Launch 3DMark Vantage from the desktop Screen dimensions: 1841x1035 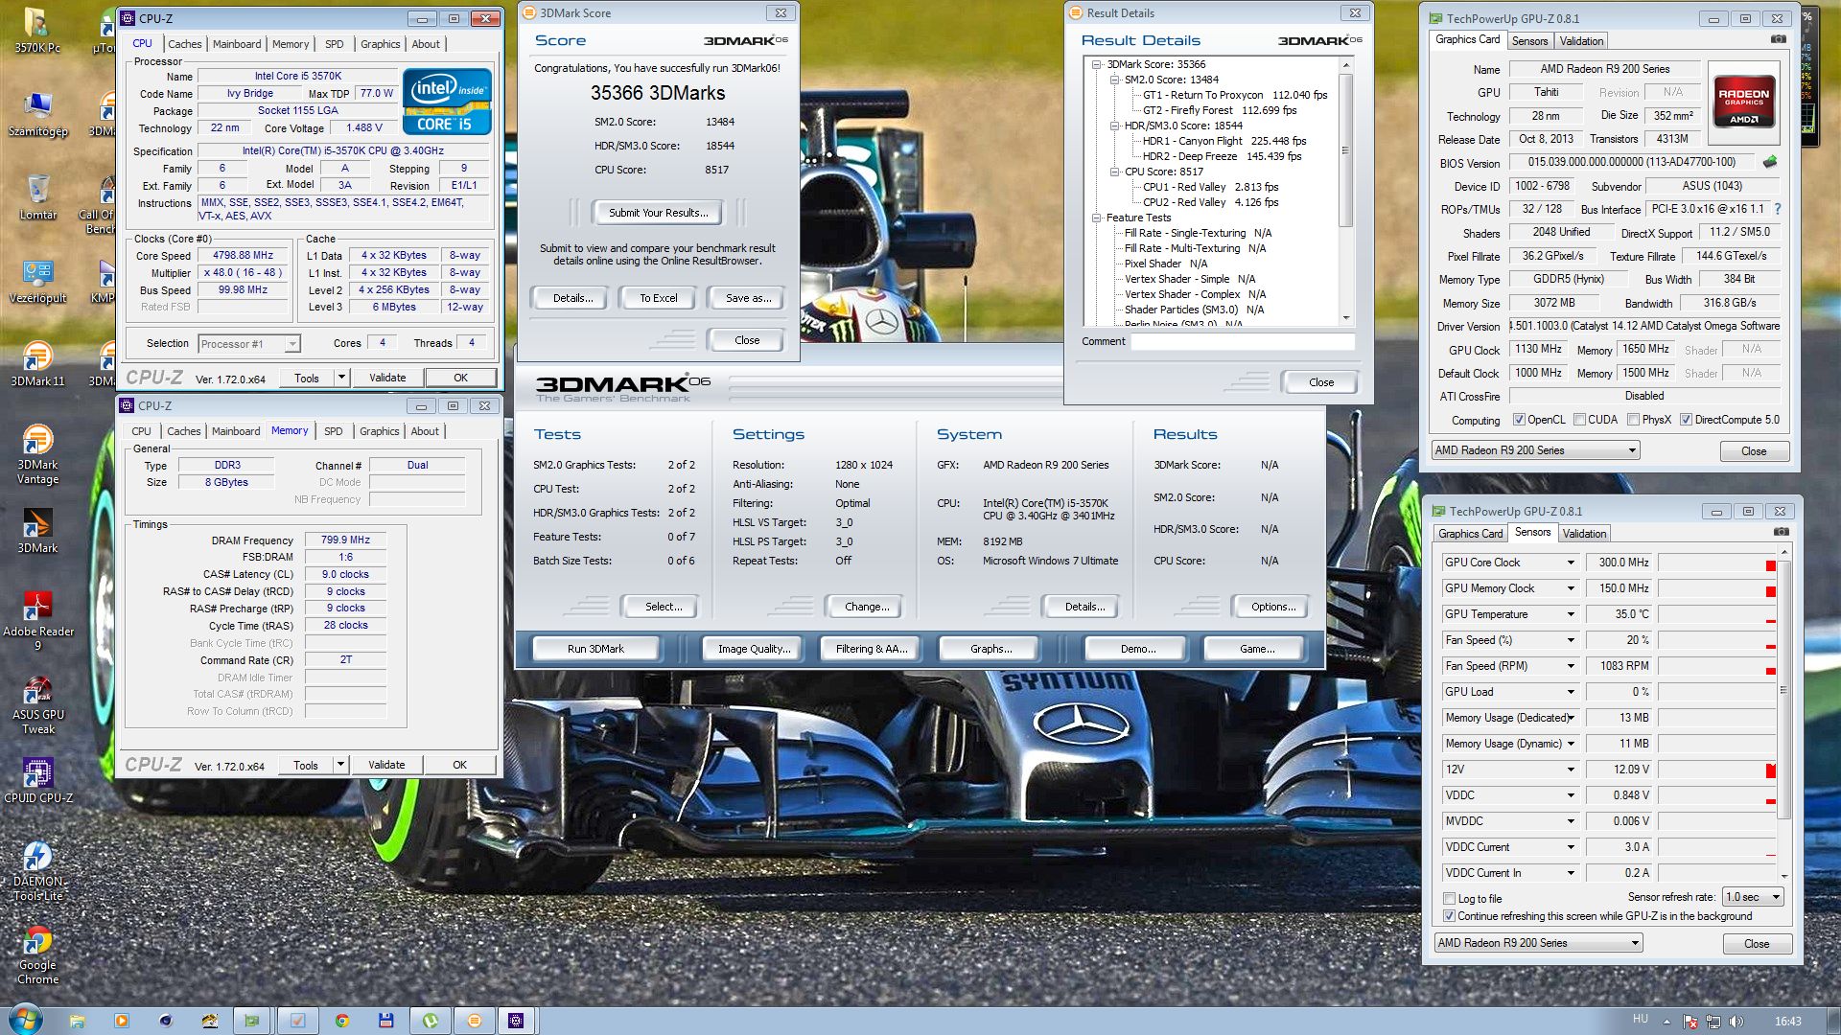click(x=37, y=454)
